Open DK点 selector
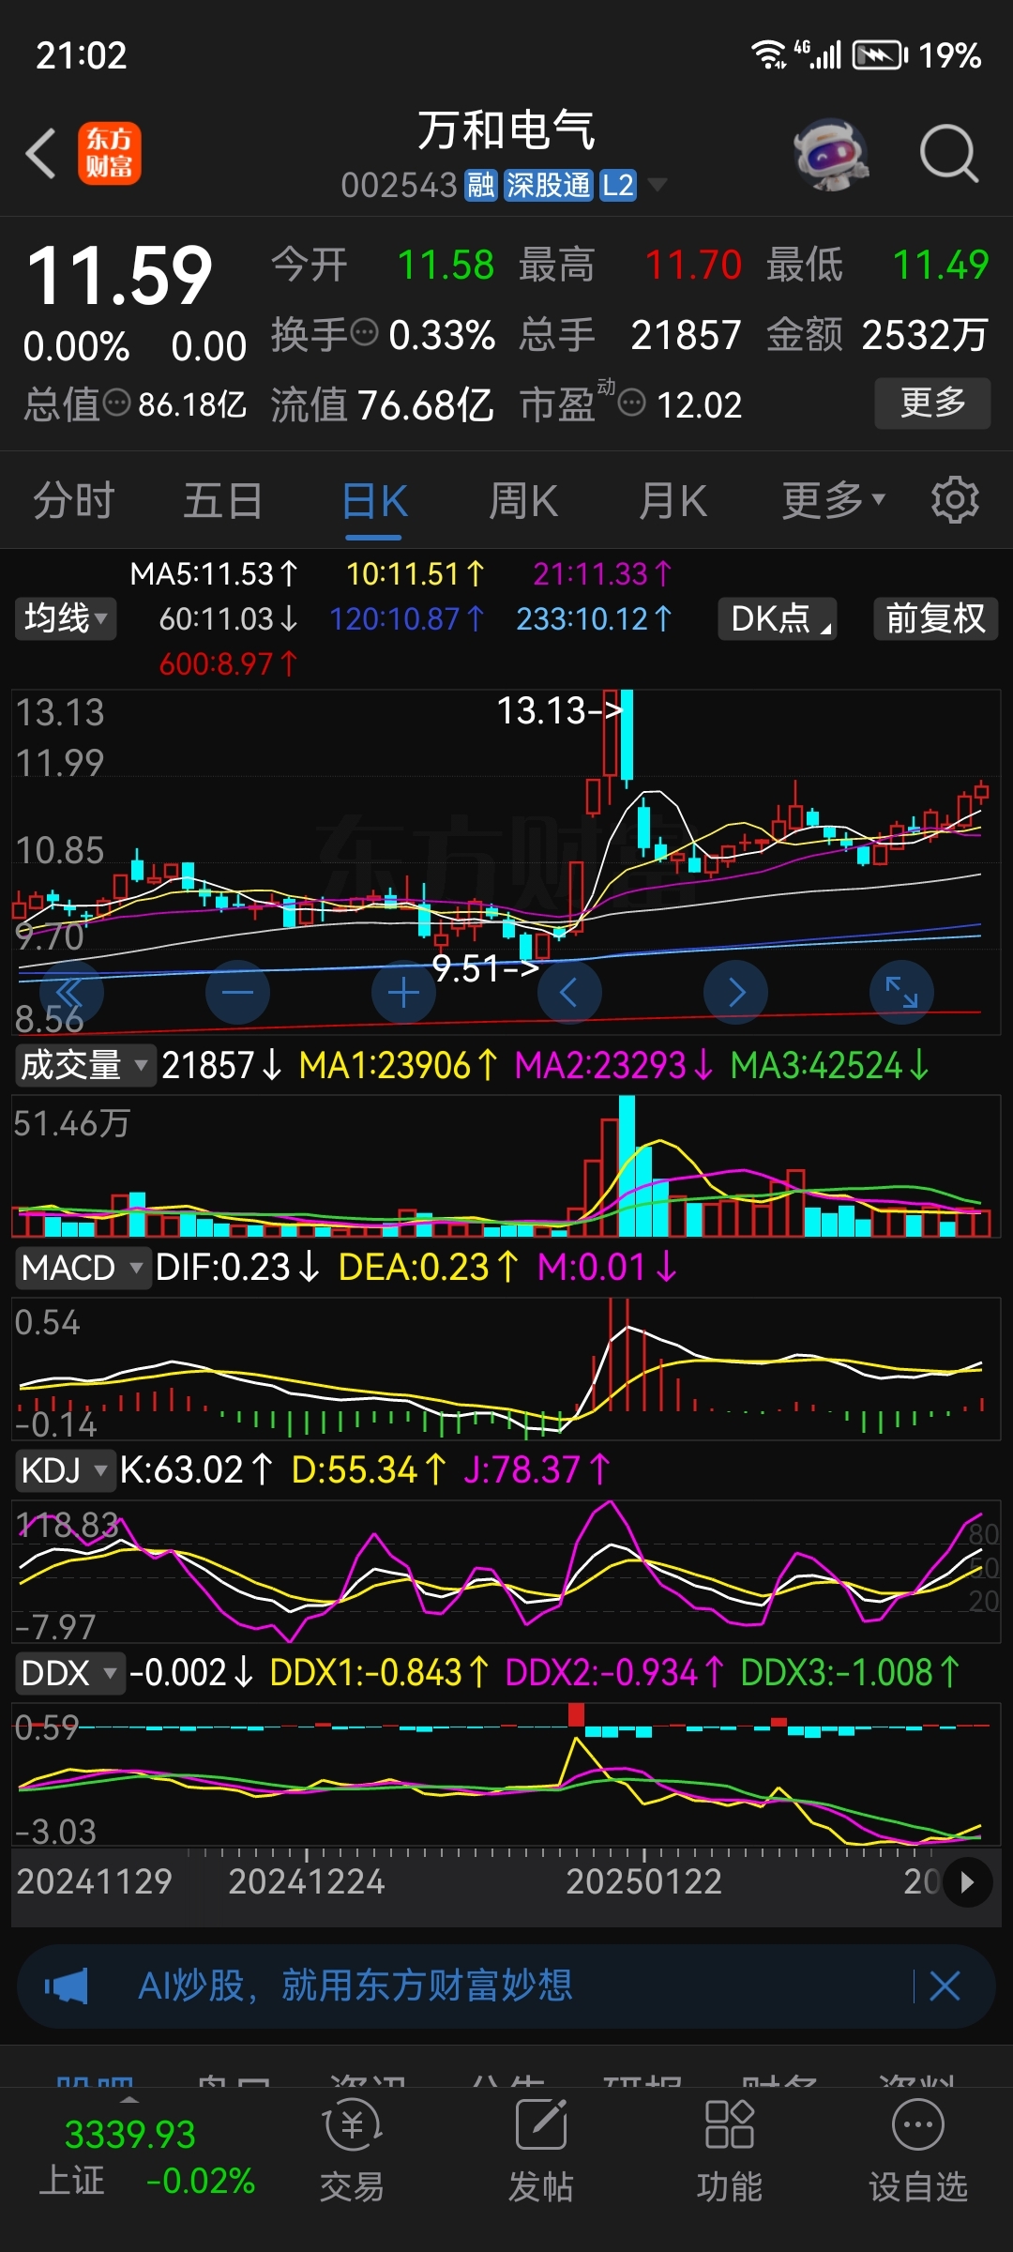 coord(778,618)
